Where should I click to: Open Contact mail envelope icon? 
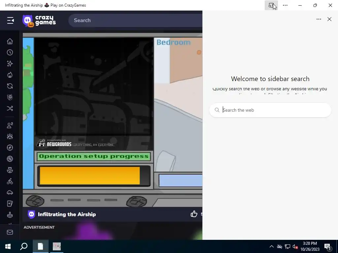(x=10, y=232)
